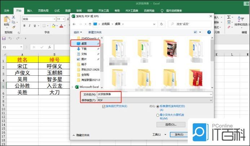Click the red font color icon

(61, 26)
